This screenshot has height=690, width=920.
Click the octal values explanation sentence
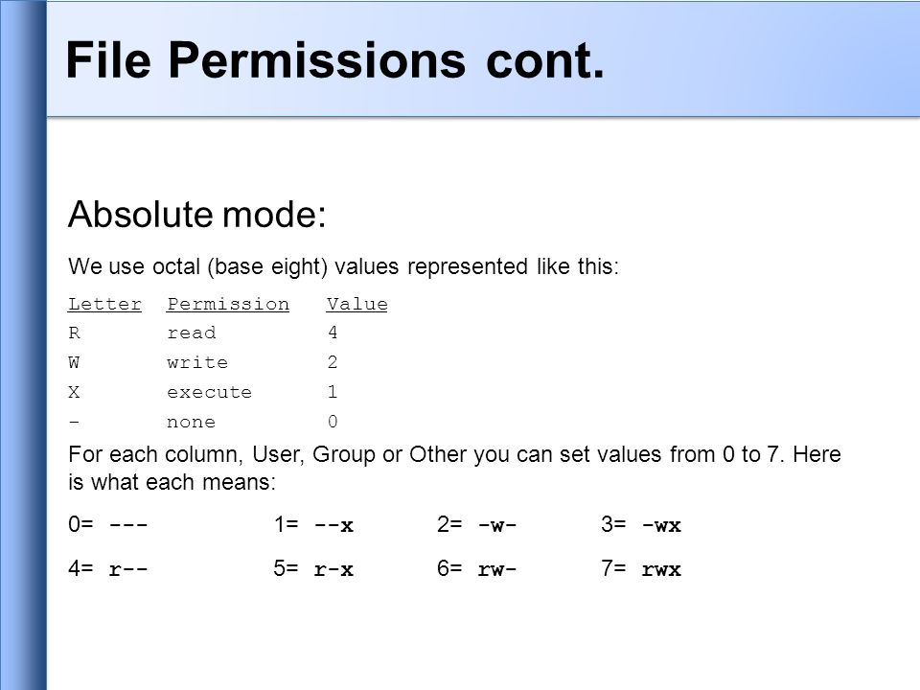tap(343, 267)
